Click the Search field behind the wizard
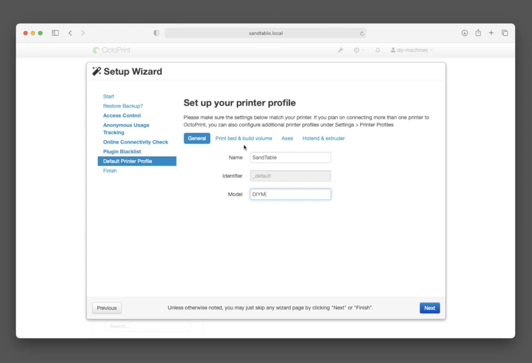Viewport: 532px width, 363px height. 148,326
